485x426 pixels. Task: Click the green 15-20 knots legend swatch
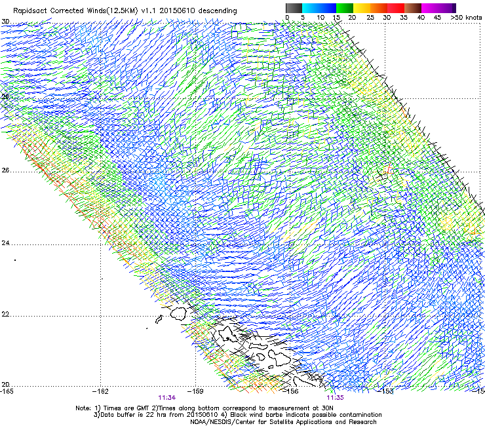click(x=345, y=8)
